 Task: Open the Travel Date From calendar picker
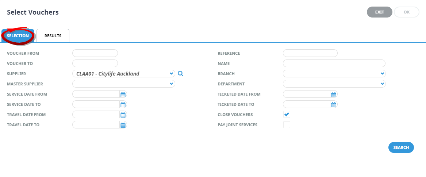[x=123, y=115]
